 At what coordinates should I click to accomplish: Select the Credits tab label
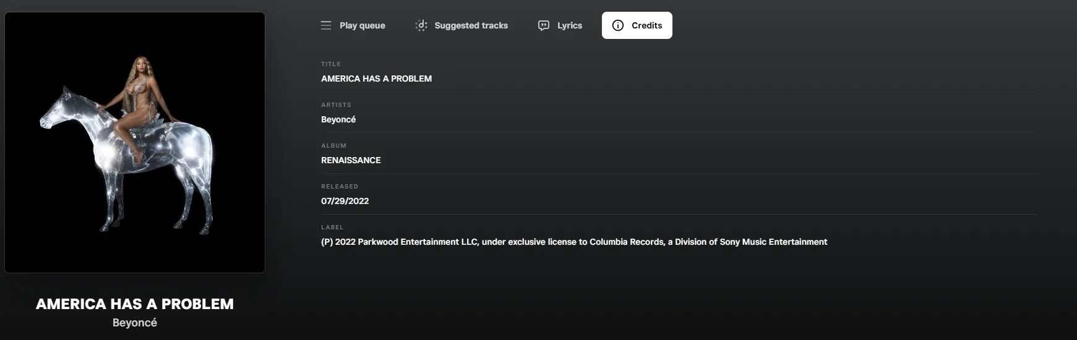[646, 25]
